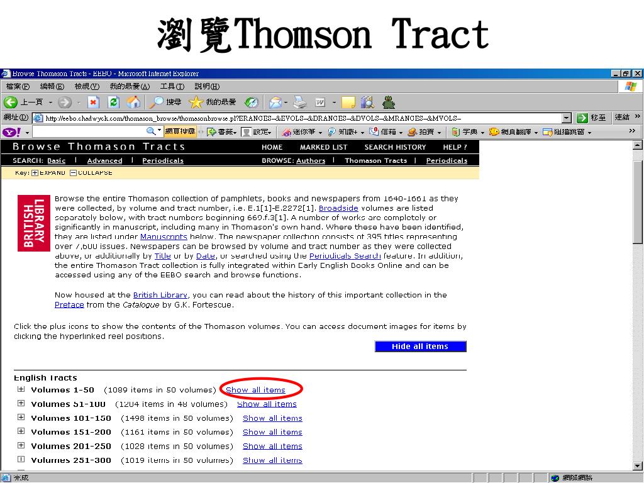Open Basic search

click(56, 160)
